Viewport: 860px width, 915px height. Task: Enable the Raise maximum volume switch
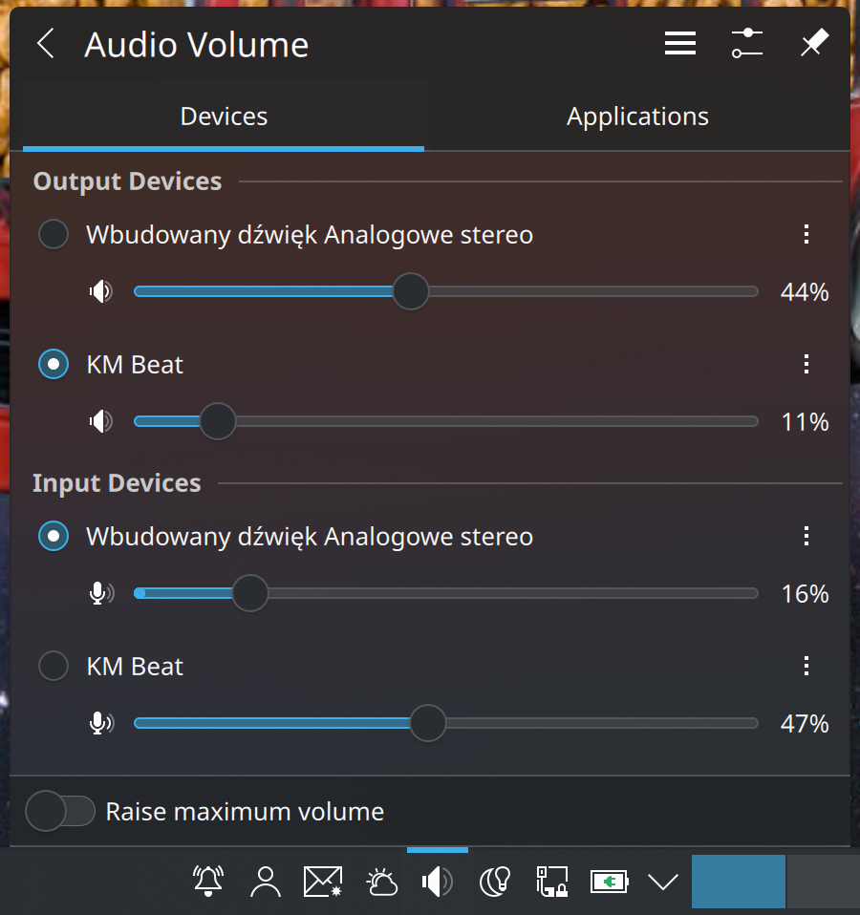tap(61, 812)
